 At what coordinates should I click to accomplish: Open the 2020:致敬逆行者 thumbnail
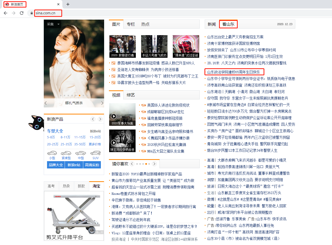(x=123, y=46)
